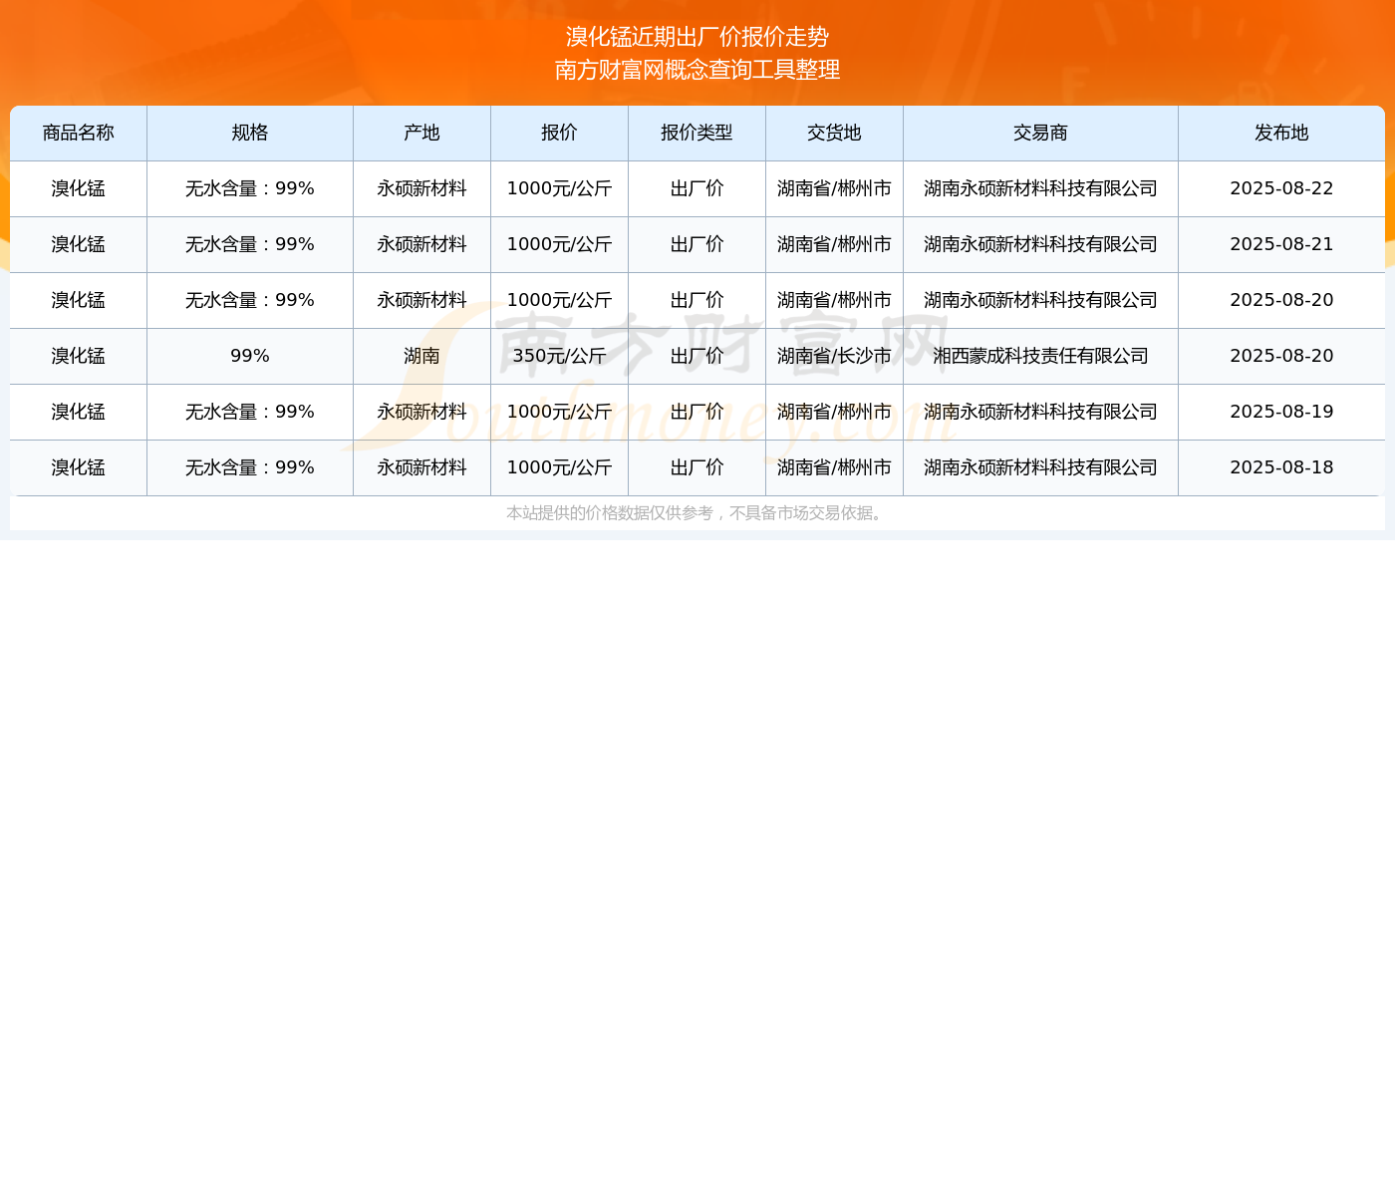This screenshot has width=1395, height=1201.
Task: Select the date 2025-08-22 cell
Action: tap(1281, 189)
